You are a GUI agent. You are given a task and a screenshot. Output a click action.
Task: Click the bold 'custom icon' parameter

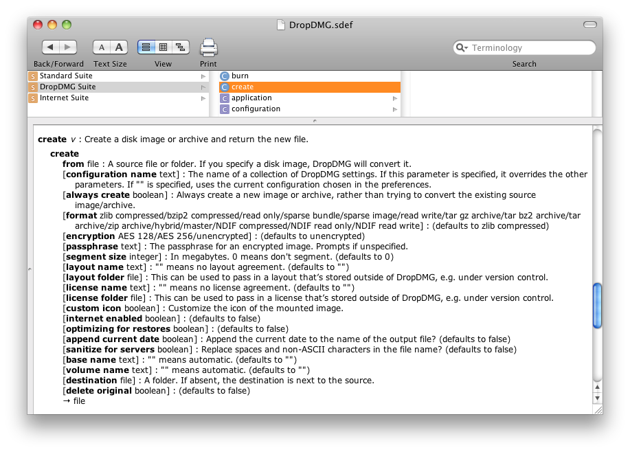[93, 308]
